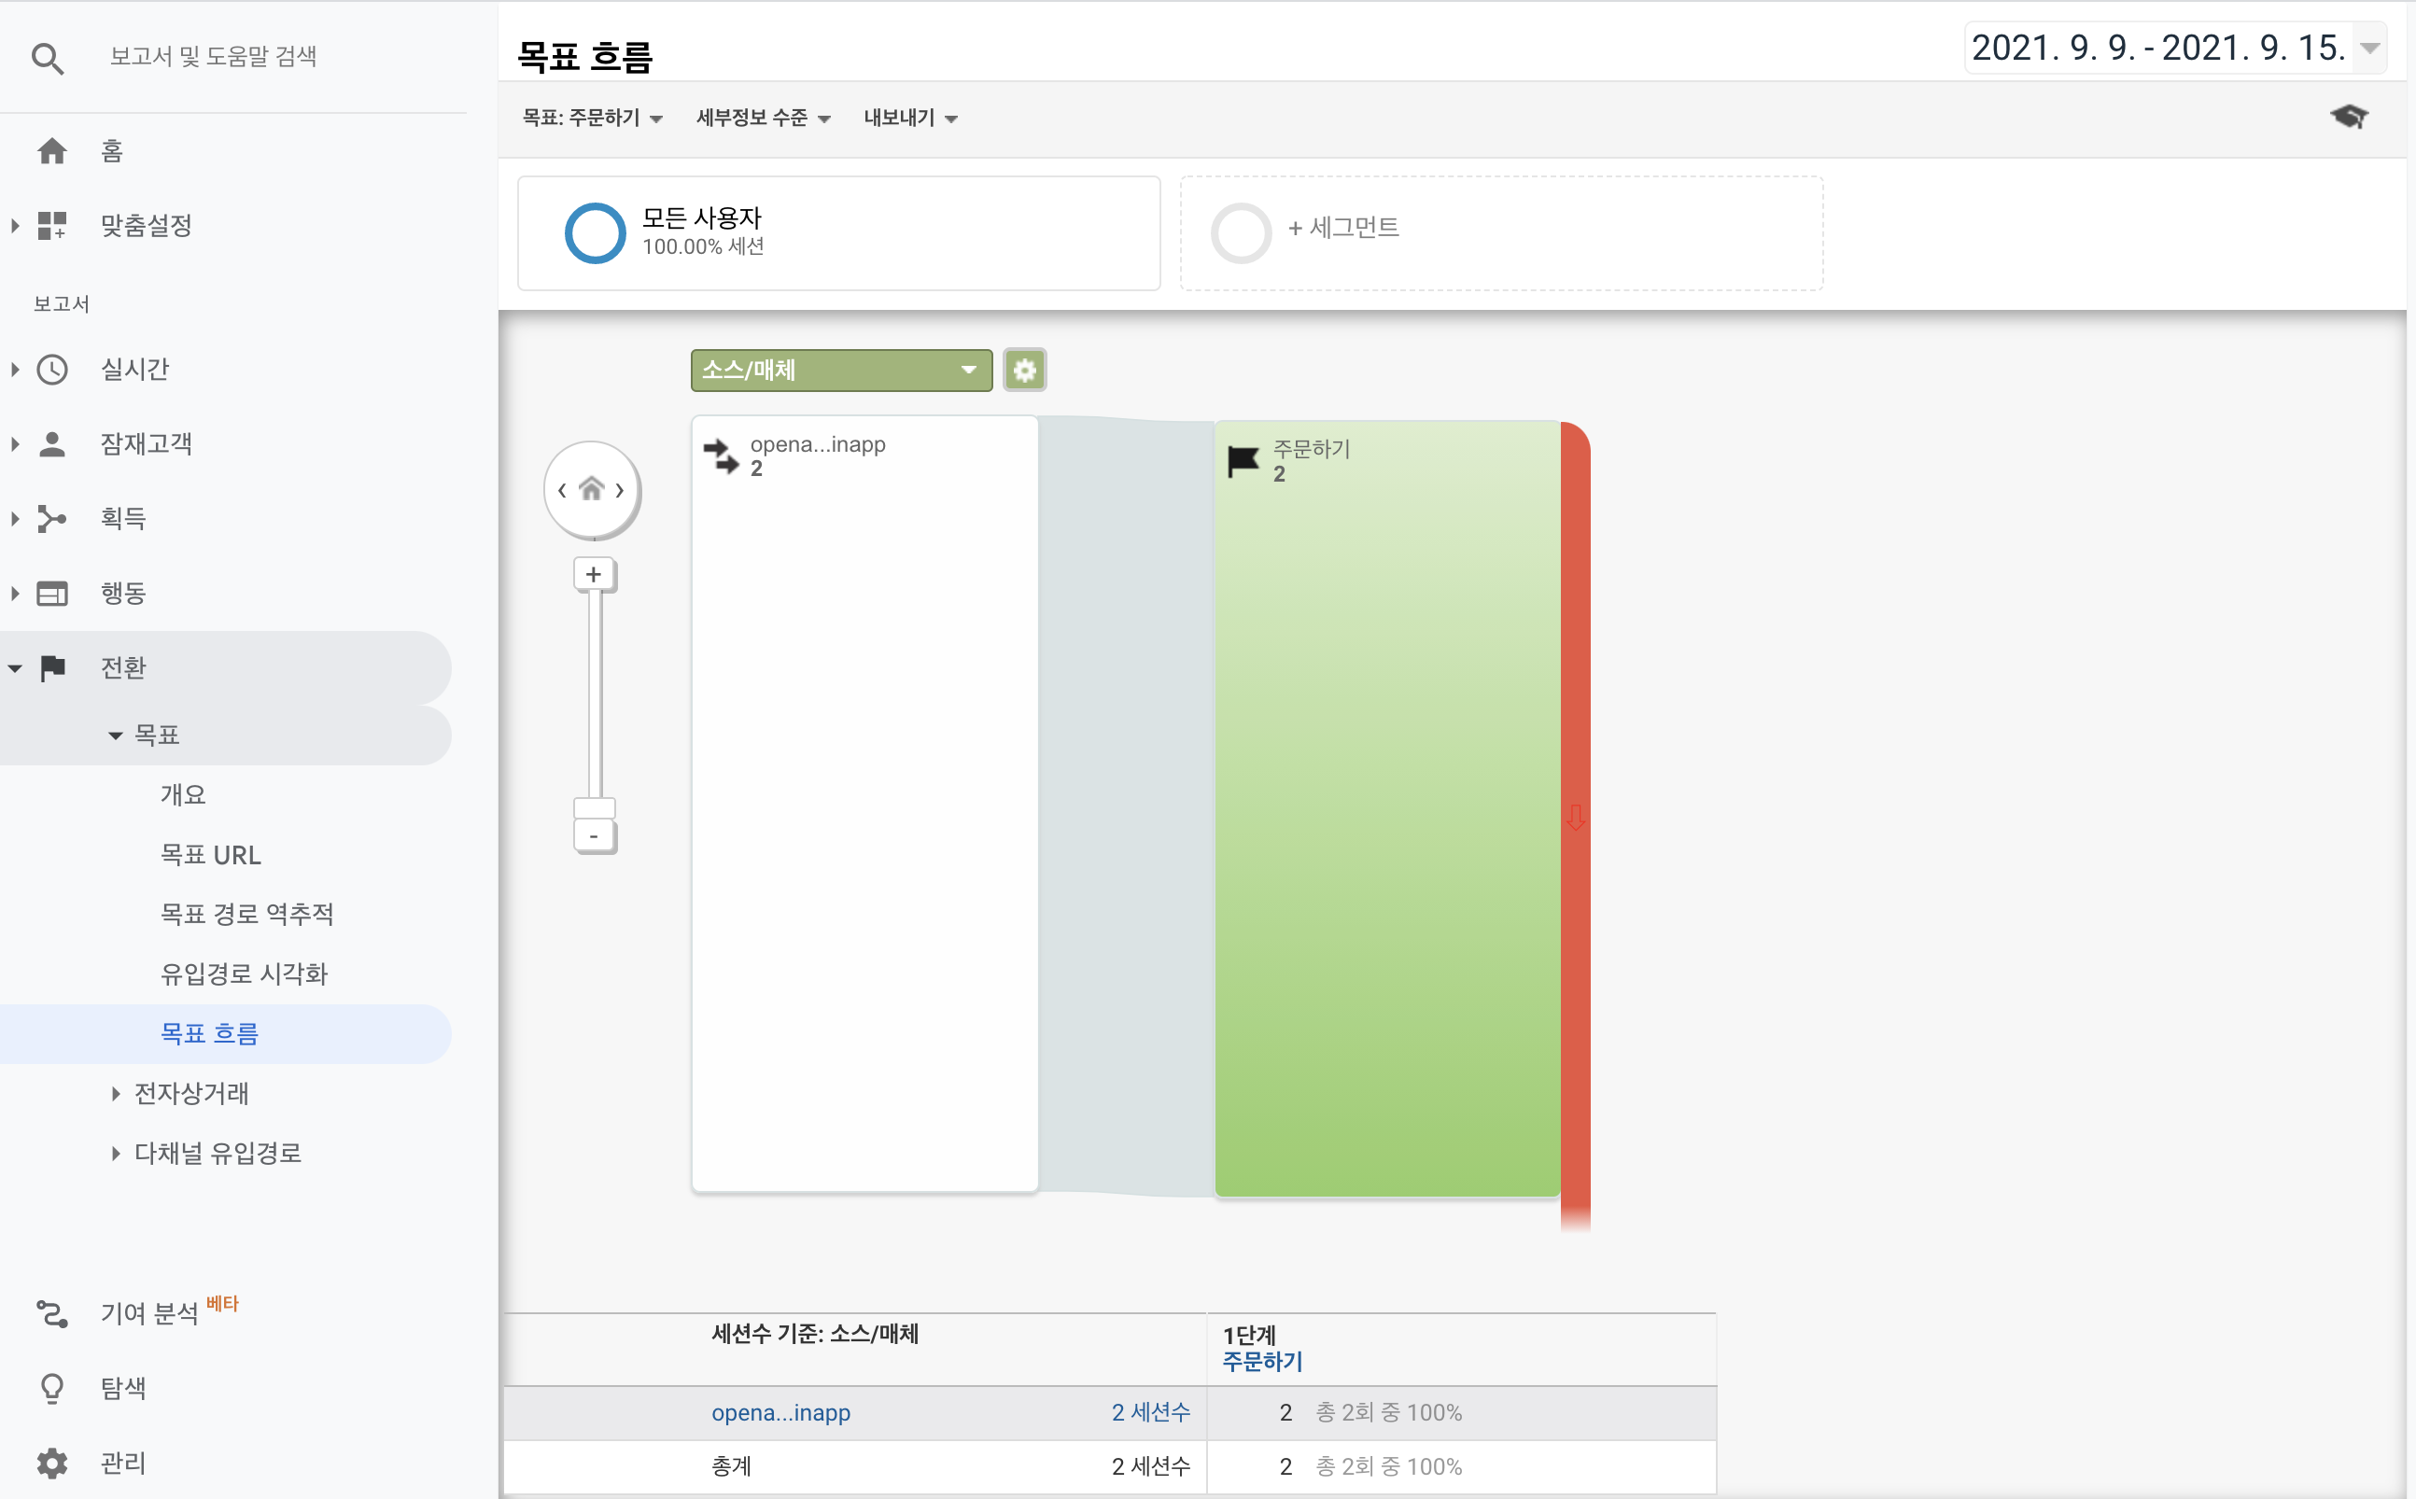The image size is (2416, 1499).
Task: Select 목표 URL in sidebar
Action: click(210, 855)
